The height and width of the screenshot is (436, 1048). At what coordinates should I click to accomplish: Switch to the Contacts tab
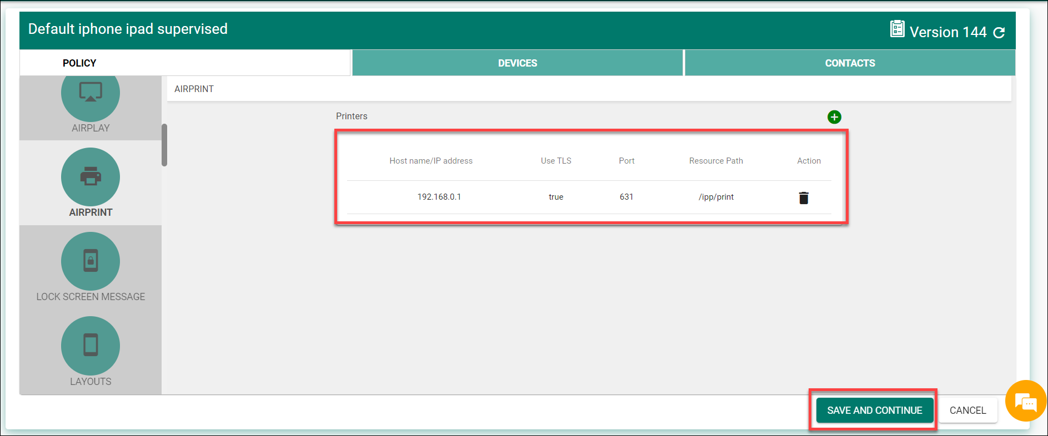(850, 63)
